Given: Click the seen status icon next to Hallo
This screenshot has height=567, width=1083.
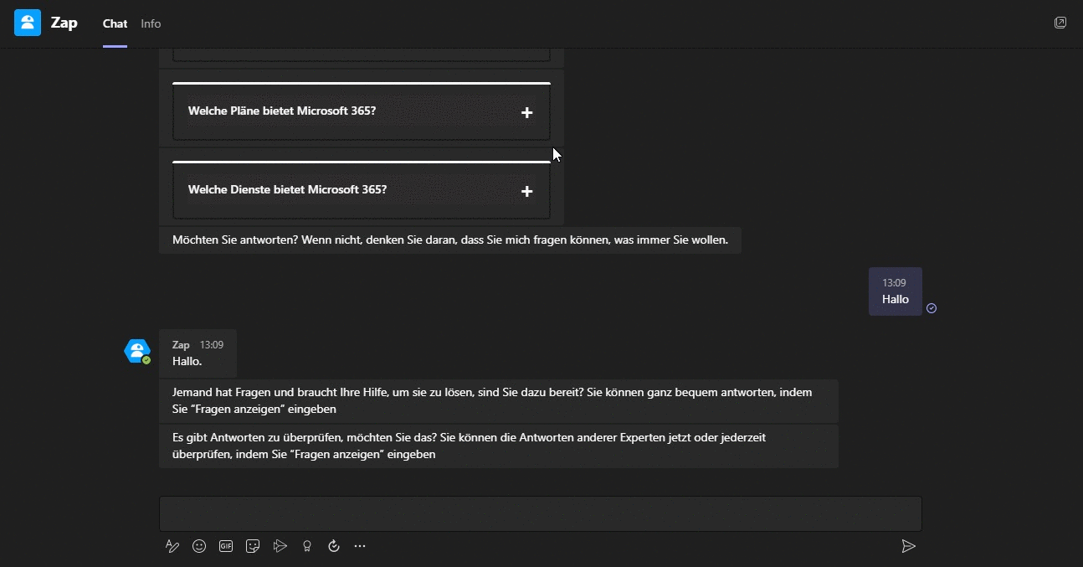Looking at the screenshot, I should pyautogui.click(x=932, y=308).
